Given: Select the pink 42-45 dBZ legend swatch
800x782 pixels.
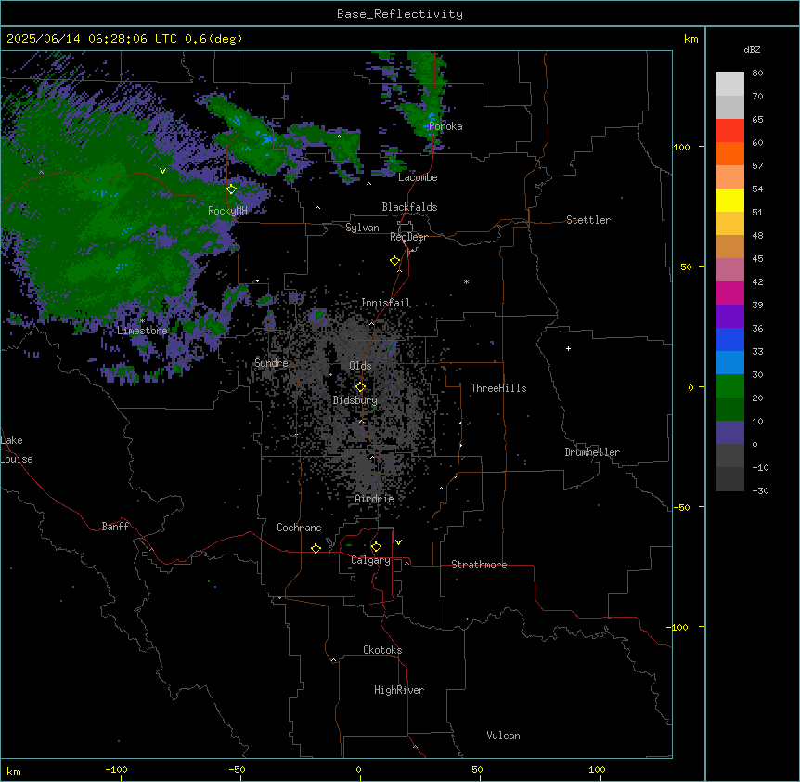Looking at the screenshot, I should click(x=729, y=269).
